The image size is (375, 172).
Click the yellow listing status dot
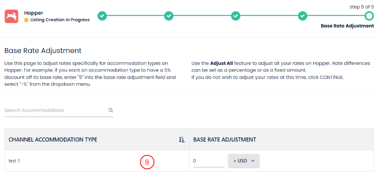click(x=26, y=20)
